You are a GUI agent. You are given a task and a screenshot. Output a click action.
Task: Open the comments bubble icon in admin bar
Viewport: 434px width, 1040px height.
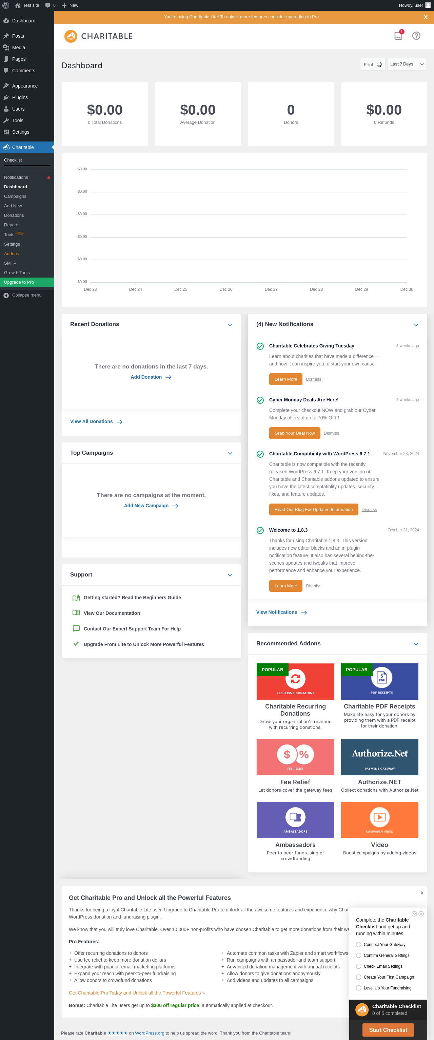[48, 5]
